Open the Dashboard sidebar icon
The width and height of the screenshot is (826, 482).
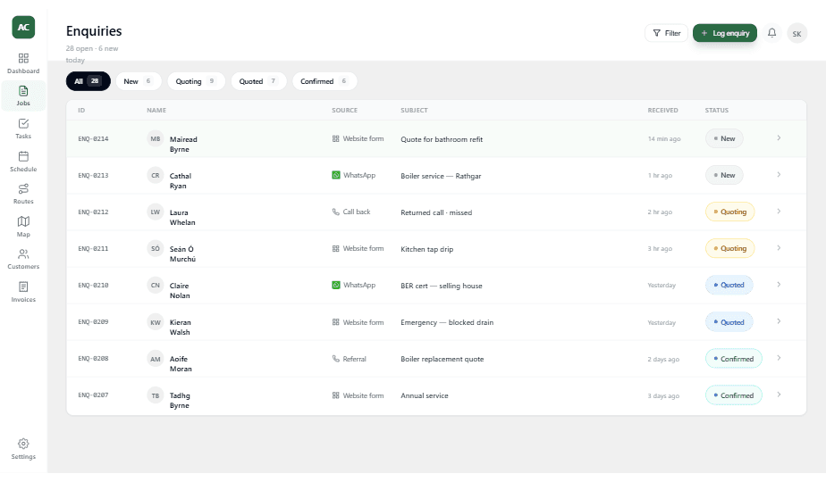tap(23, 58)
